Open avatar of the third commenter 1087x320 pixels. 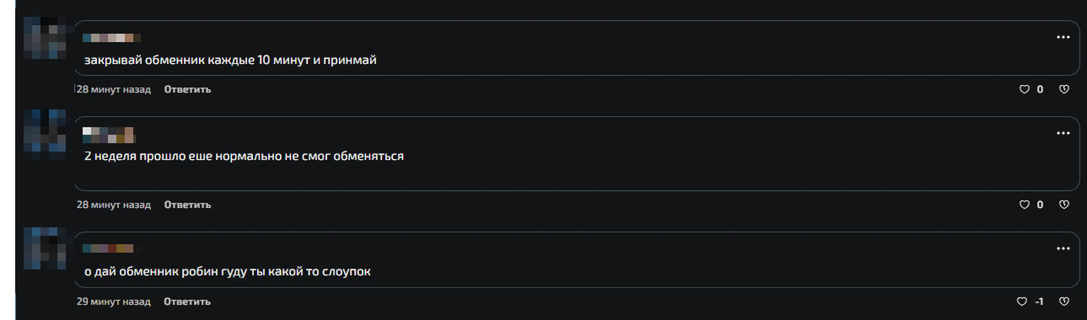point(45,249)
